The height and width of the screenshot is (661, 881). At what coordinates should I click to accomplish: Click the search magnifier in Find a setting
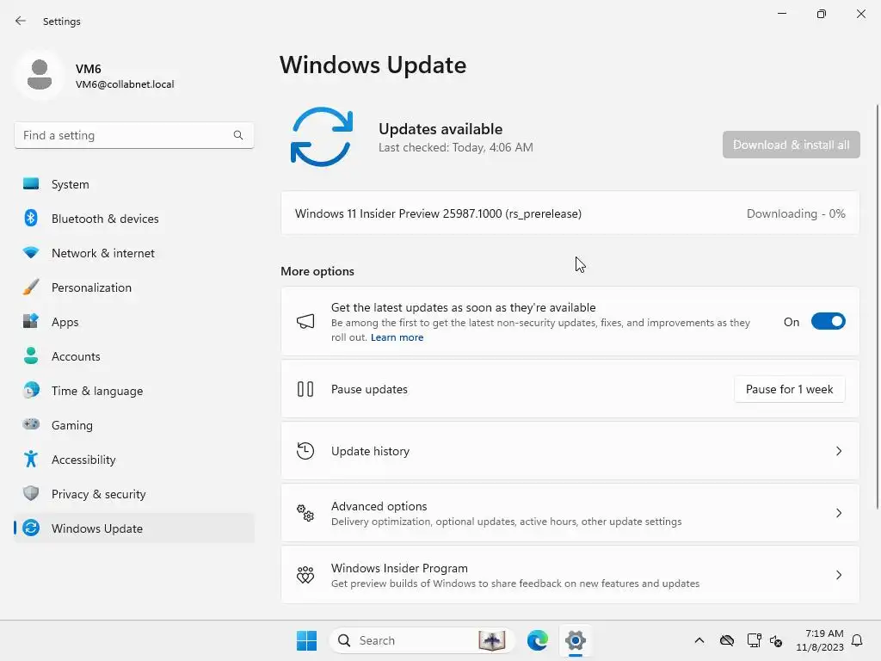tap(238, 135)
